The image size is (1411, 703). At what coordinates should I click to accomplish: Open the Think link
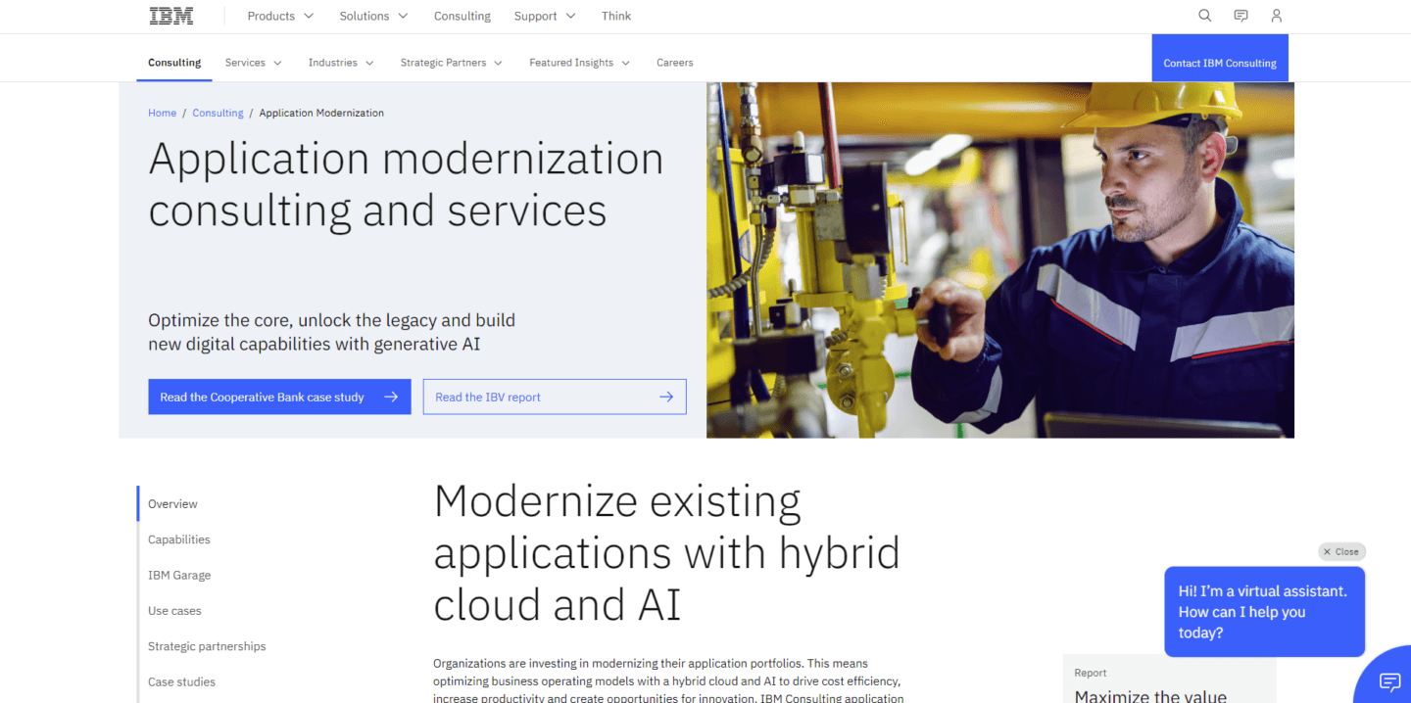pos(616,16)
